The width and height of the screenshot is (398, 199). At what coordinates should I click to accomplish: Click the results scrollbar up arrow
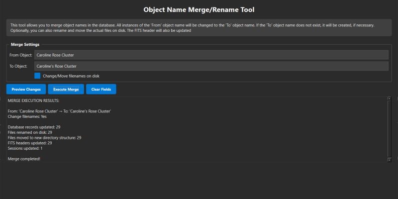tap(390, 99)
